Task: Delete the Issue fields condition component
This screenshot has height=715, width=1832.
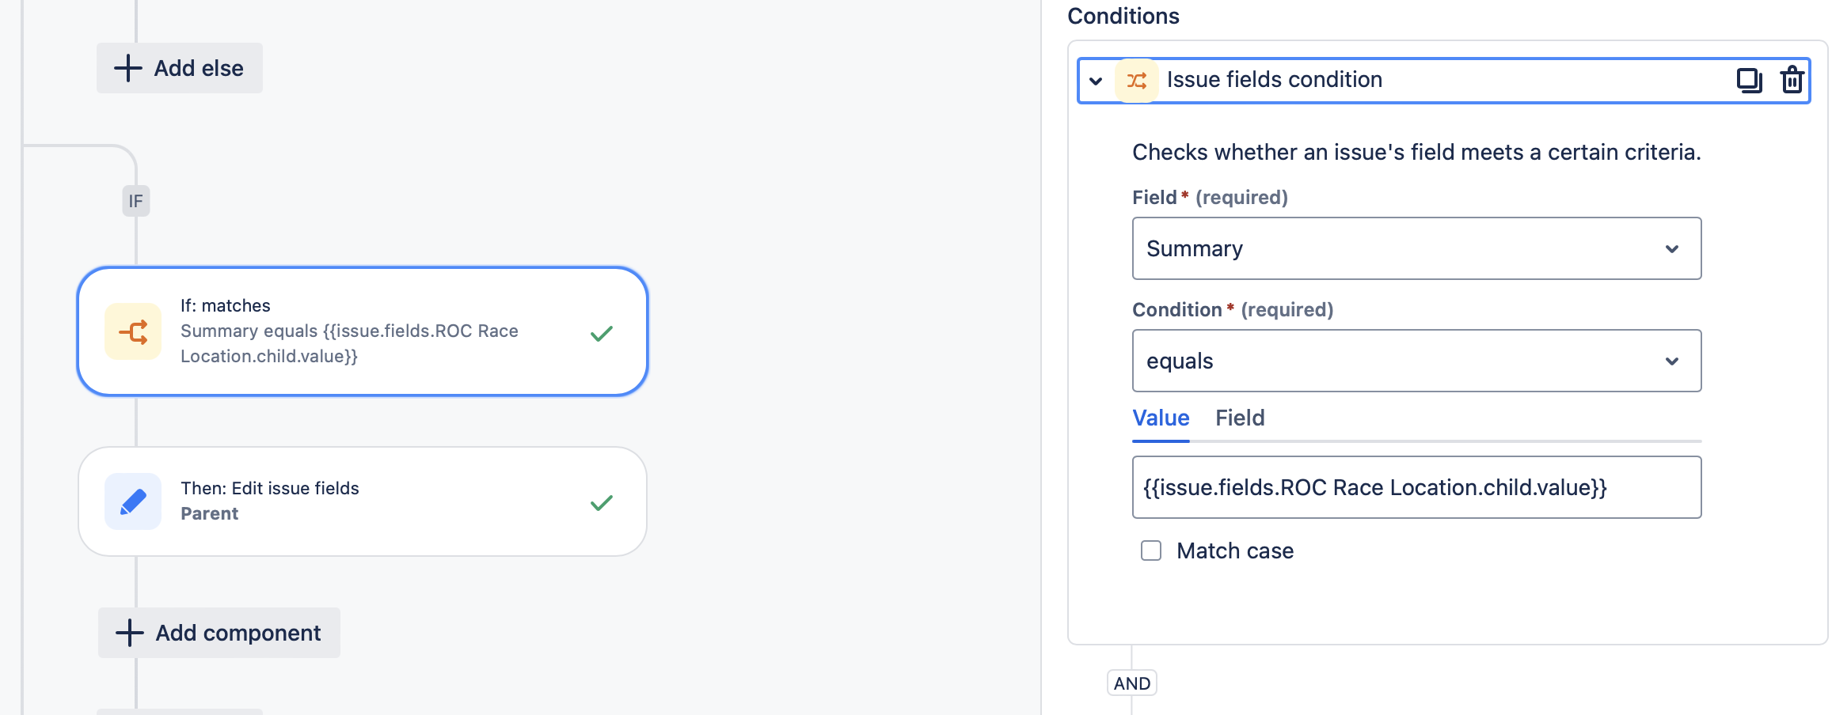Action: click(x=1791, y=79)
